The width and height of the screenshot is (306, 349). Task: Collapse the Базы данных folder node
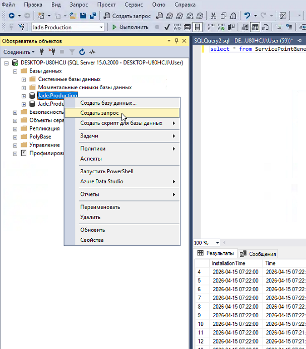click(15, 71)
